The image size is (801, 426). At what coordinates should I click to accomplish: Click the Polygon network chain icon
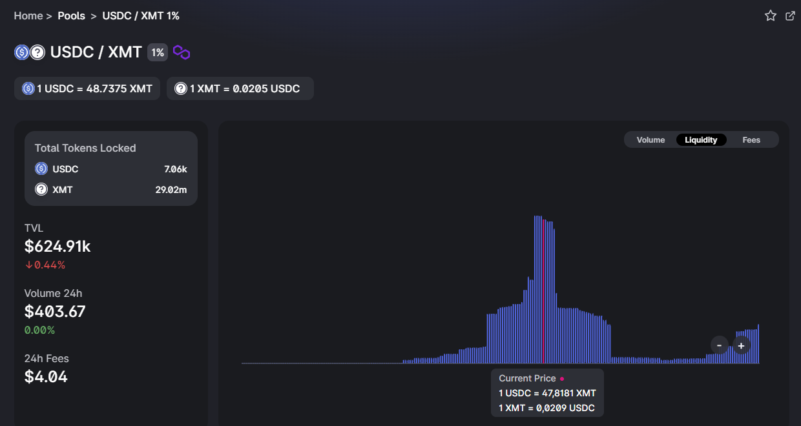182,52
